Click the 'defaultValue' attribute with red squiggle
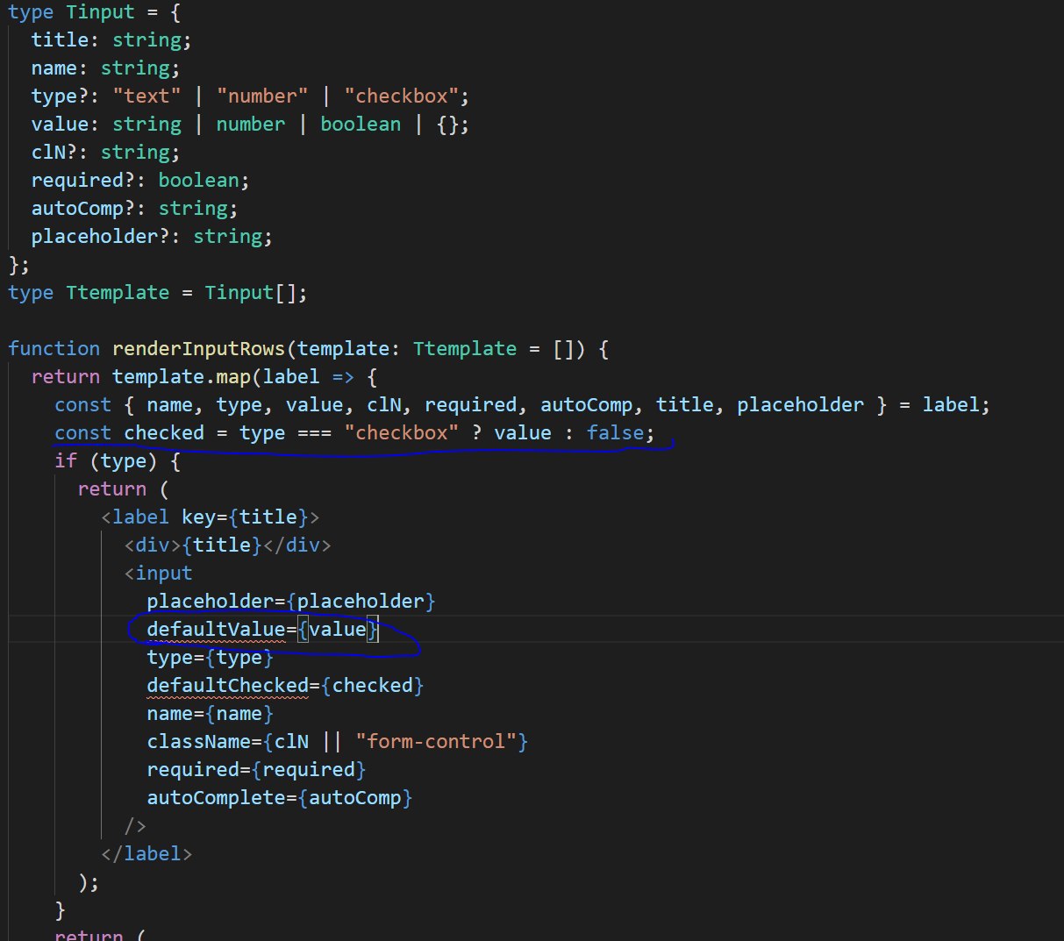The width and height of the screenshot is (1064, 941). [x=216, y=630]
